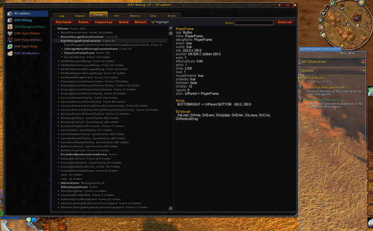
Task: Open OAP Gear Helper addon entry
Action: (27, 33)
